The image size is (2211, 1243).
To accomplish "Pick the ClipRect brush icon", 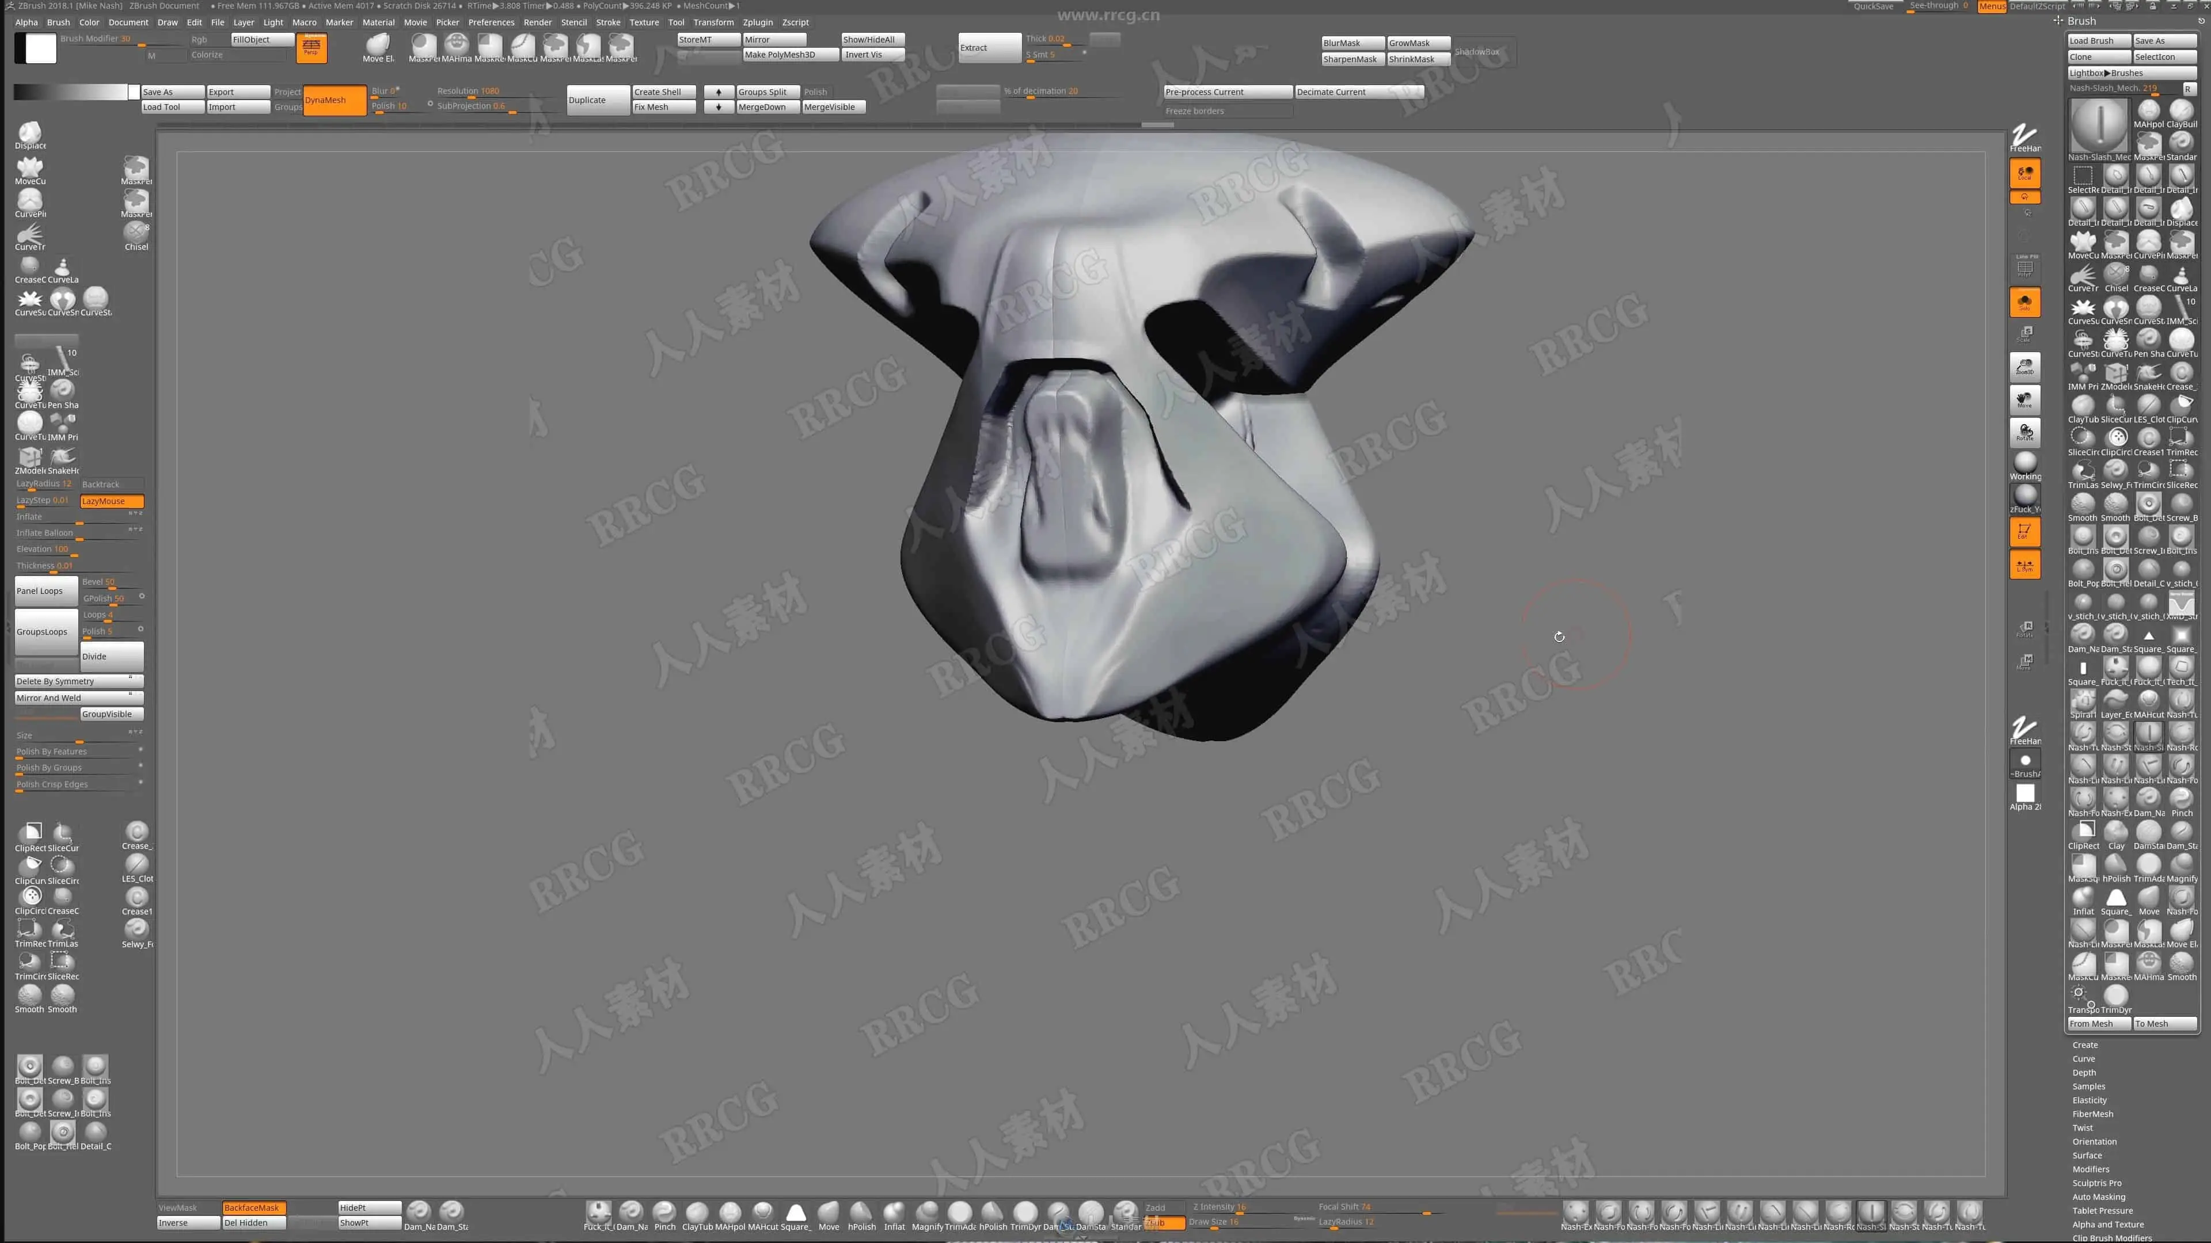I will pyautogui.click(x=31, y=833).
